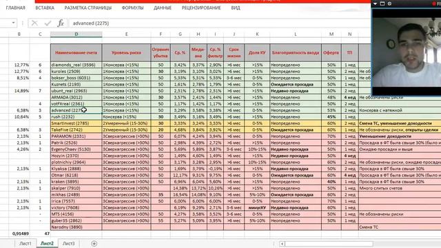
Task: Select cell Kuznets (2193)
Action: pos(76,84)
